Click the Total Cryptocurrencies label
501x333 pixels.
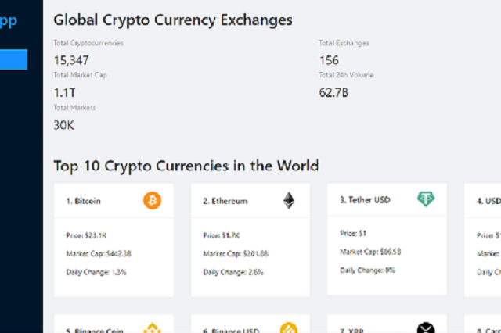point(88,43)
